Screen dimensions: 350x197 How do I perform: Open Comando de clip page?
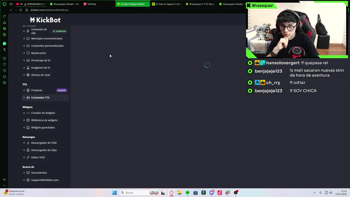click(39, 31)
